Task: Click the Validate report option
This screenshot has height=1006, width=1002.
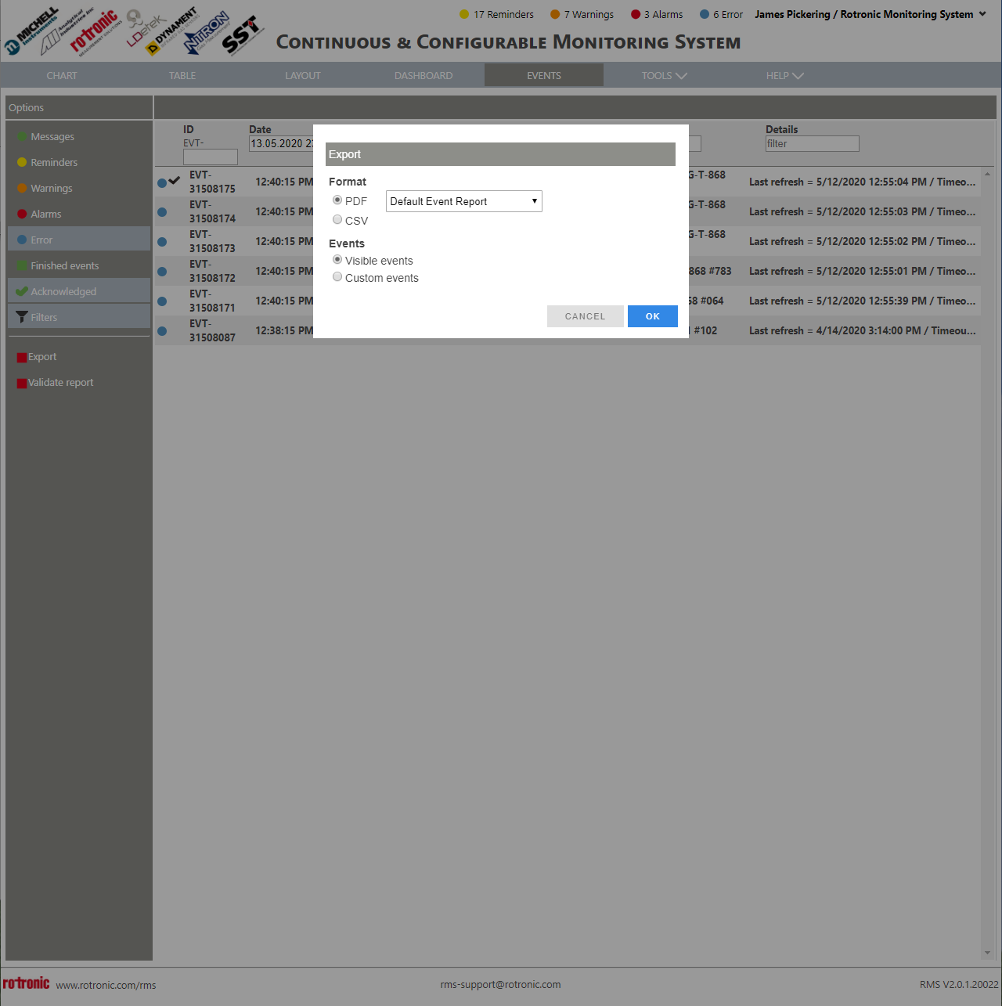Action: (55, 383)
